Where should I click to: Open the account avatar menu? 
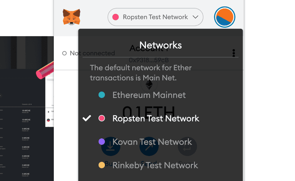(225, 17)
